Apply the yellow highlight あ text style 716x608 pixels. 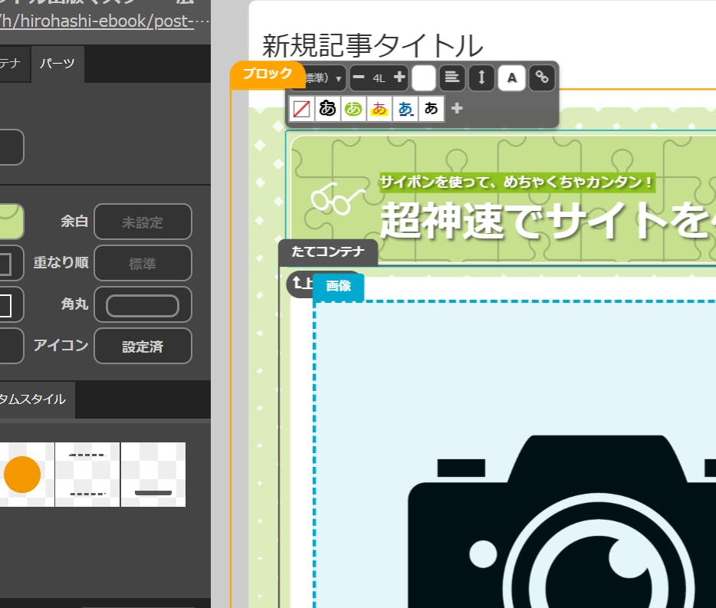[x=379, y=109]
